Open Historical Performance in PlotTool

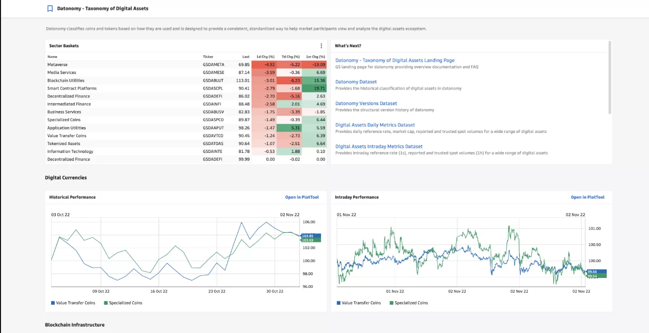point(302,198)
